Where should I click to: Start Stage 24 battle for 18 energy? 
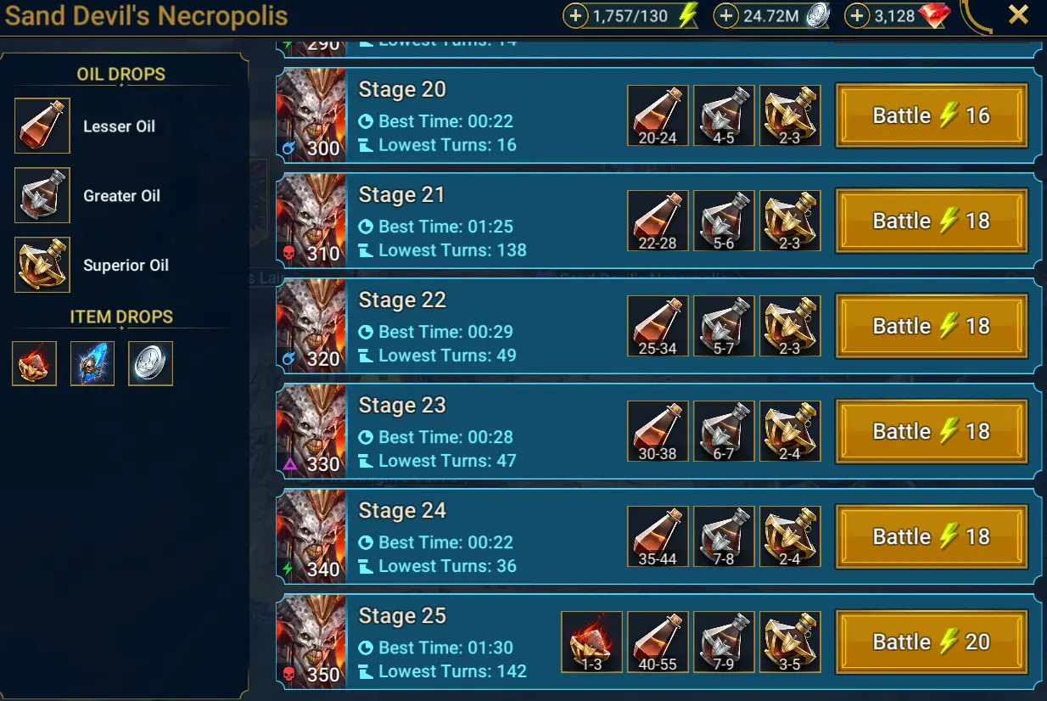coord(932,536)
